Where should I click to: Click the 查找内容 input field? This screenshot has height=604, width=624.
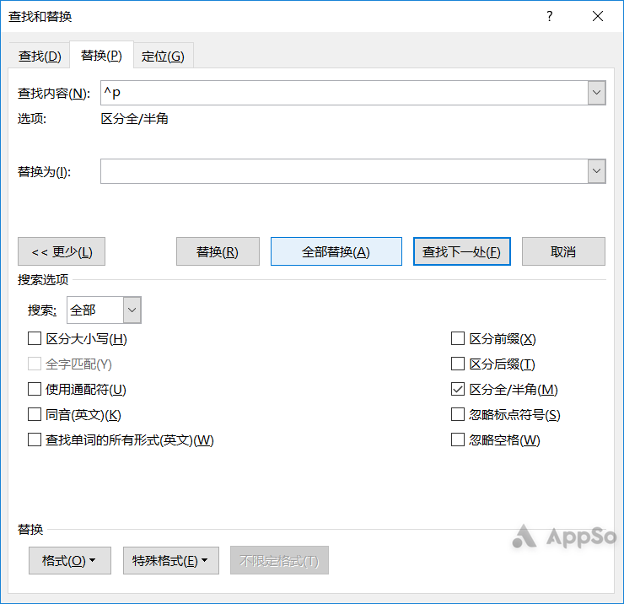pyautogui.click(x=344, y=93)
